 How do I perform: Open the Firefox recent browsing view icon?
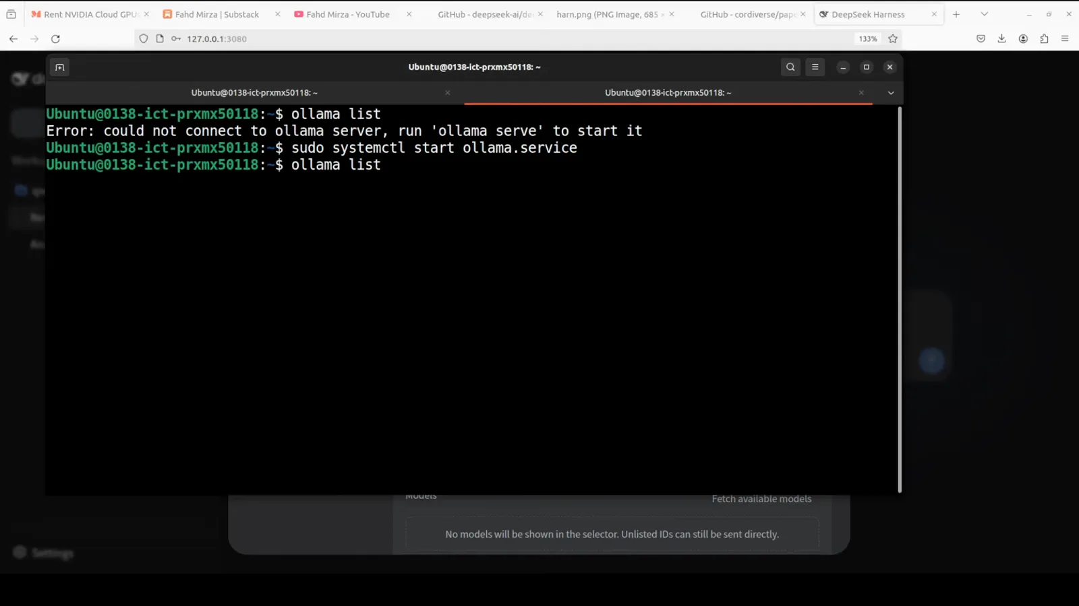(11, 14)
